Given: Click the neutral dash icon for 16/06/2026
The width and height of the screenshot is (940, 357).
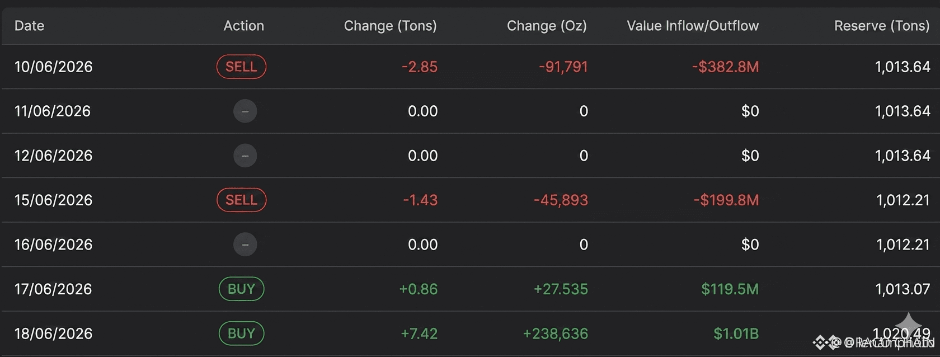Looking at the screenshot, I should [x=245, y=245].
